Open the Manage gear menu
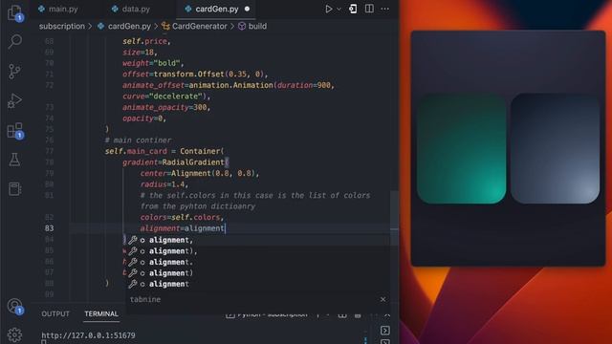The width and height of the screenshot is (612, 344). tap(14, 334)
